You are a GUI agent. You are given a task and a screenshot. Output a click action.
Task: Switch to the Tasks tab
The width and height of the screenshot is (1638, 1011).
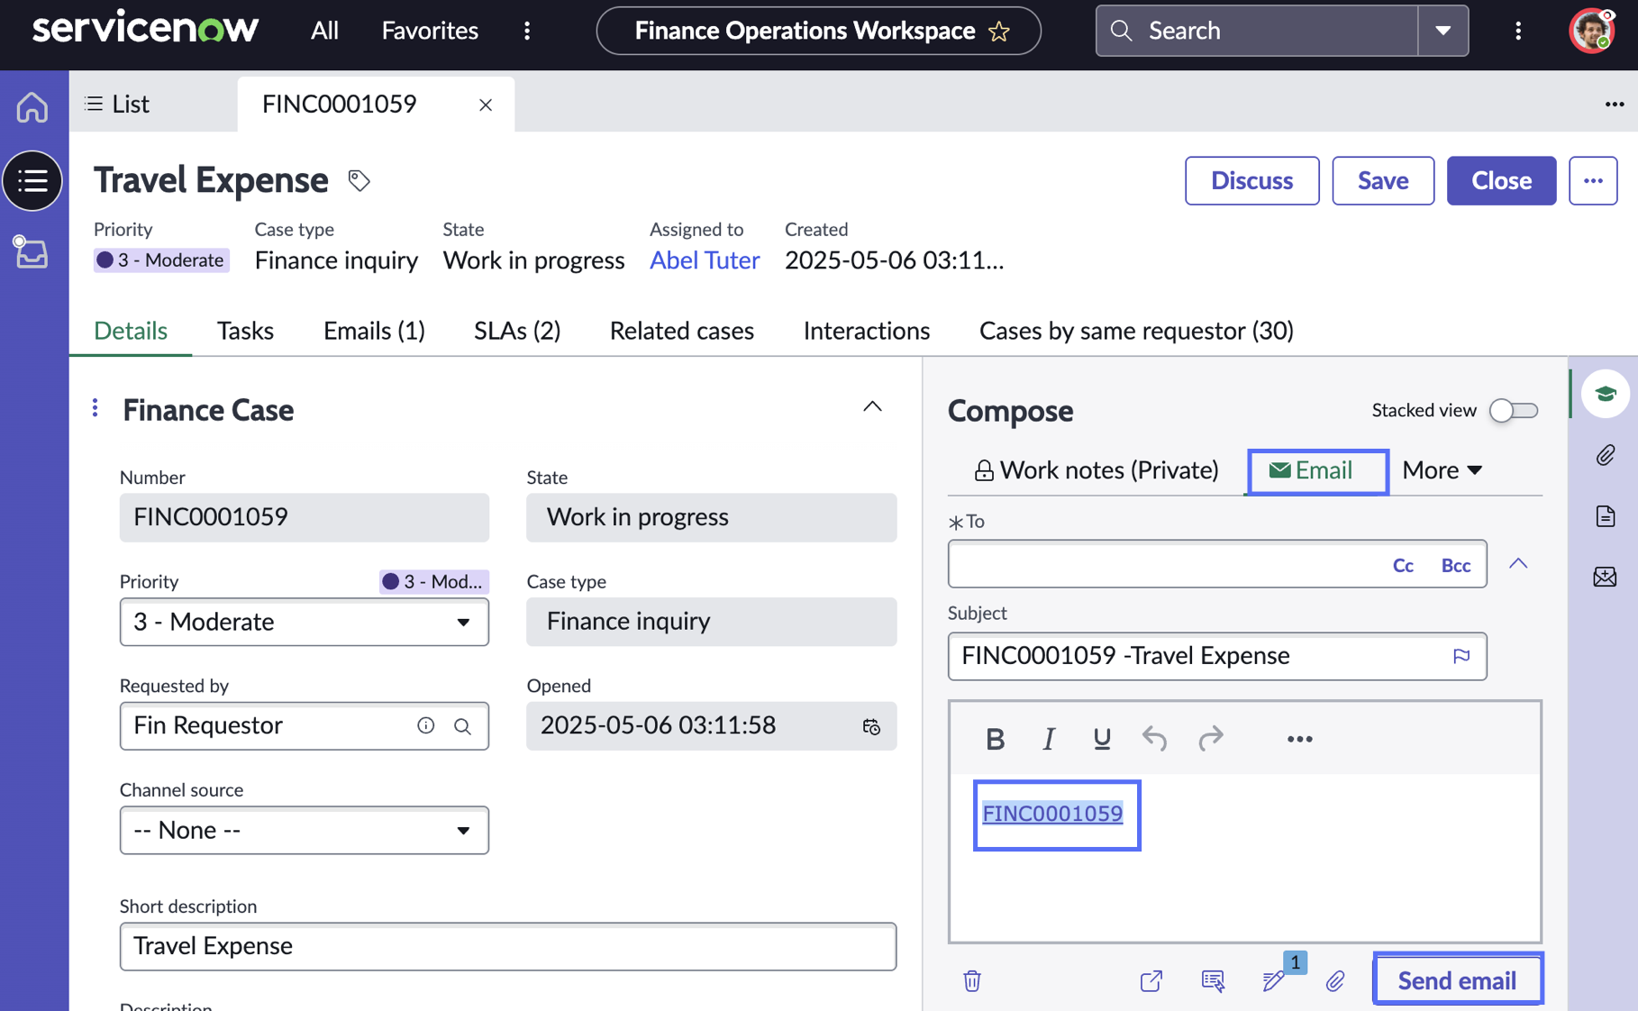[245, 331]
